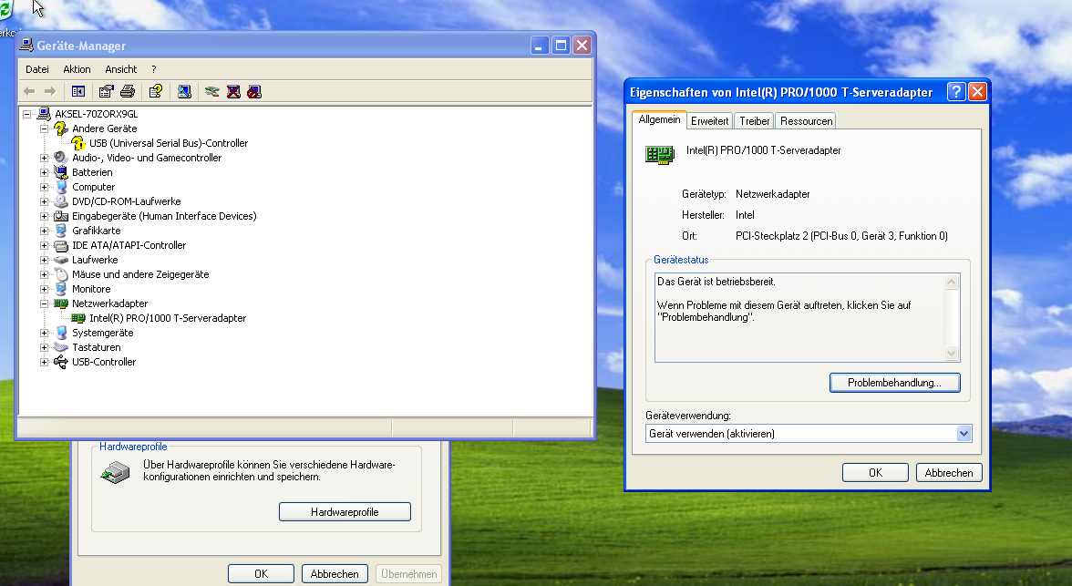Open the Ansicht menu
The width and height of the screenshot is (1072, 586).
[121, 69]
